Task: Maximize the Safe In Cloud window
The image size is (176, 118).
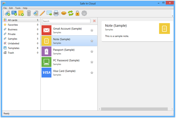Action: coord(163,3)
